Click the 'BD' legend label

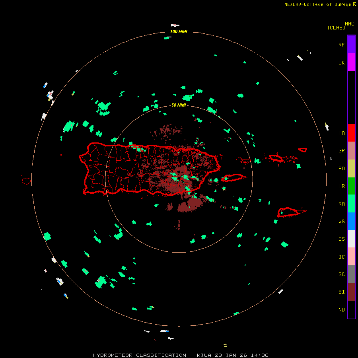tap(341, 169)
